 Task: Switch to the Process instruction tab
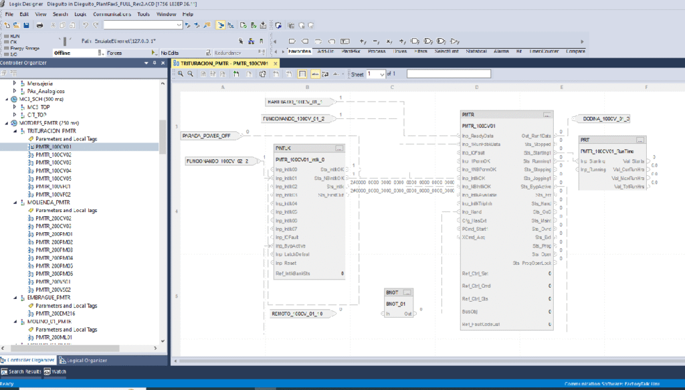point(376,51)
